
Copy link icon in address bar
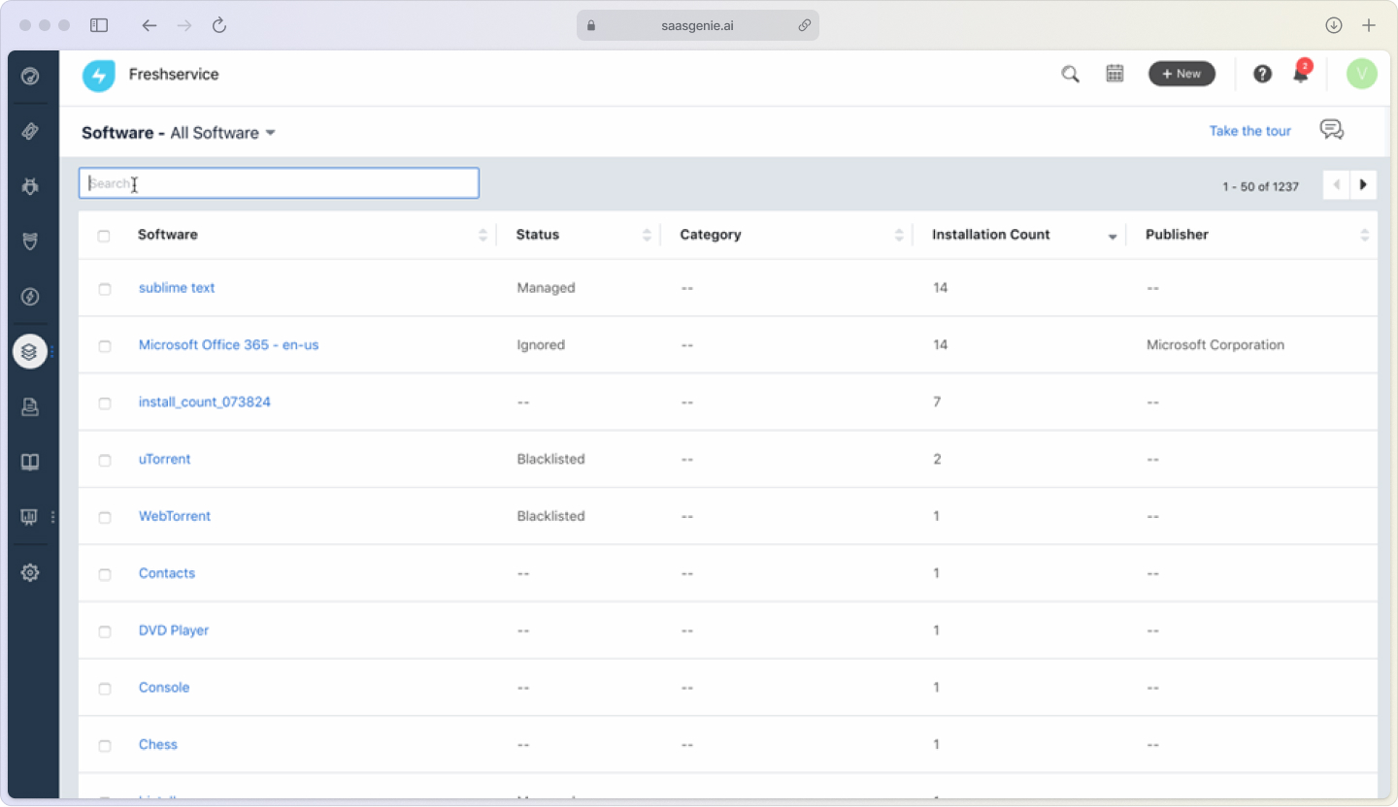(x=804, y=25)
